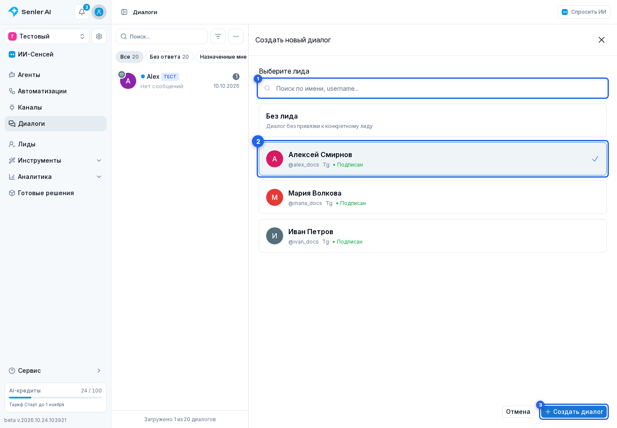This screenshot has height=428, width=617.
Task: Click Спросить ИИ button
Action: click(x=584, y=12)
